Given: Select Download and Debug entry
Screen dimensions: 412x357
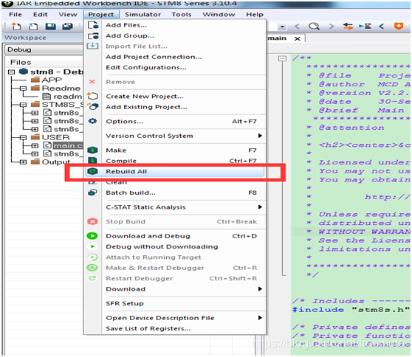Looking at the screenshot, I should (175, 236).
